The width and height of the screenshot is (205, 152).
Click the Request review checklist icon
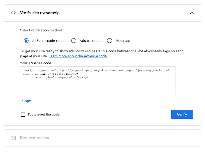(x=13, y=138)
